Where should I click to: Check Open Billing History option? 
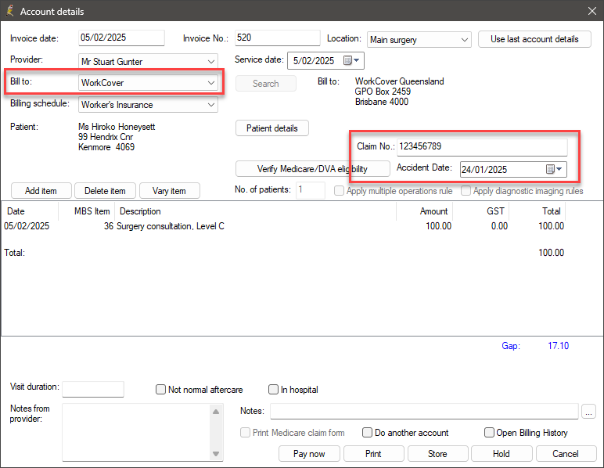[x=489, y=433]
